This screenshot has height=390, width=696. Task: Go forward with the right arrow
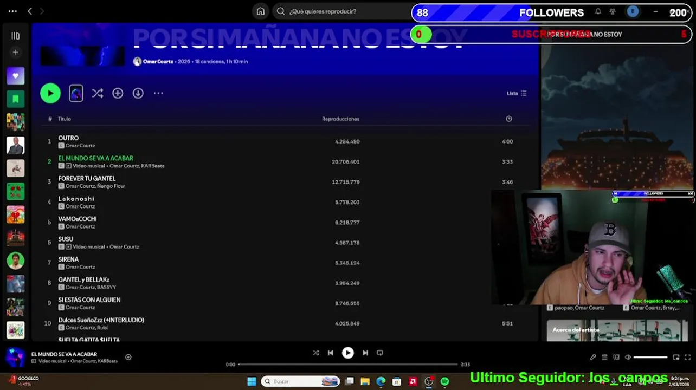[x=42, y=11]
